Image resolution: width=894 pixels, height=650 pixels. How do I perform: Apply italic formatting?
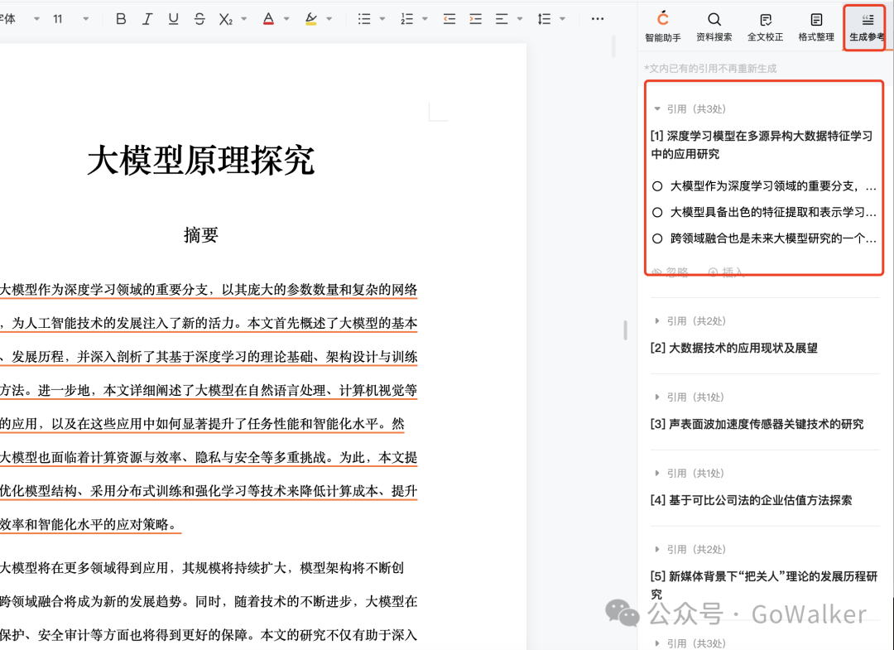pyautogui.click(x=147, y=19)
